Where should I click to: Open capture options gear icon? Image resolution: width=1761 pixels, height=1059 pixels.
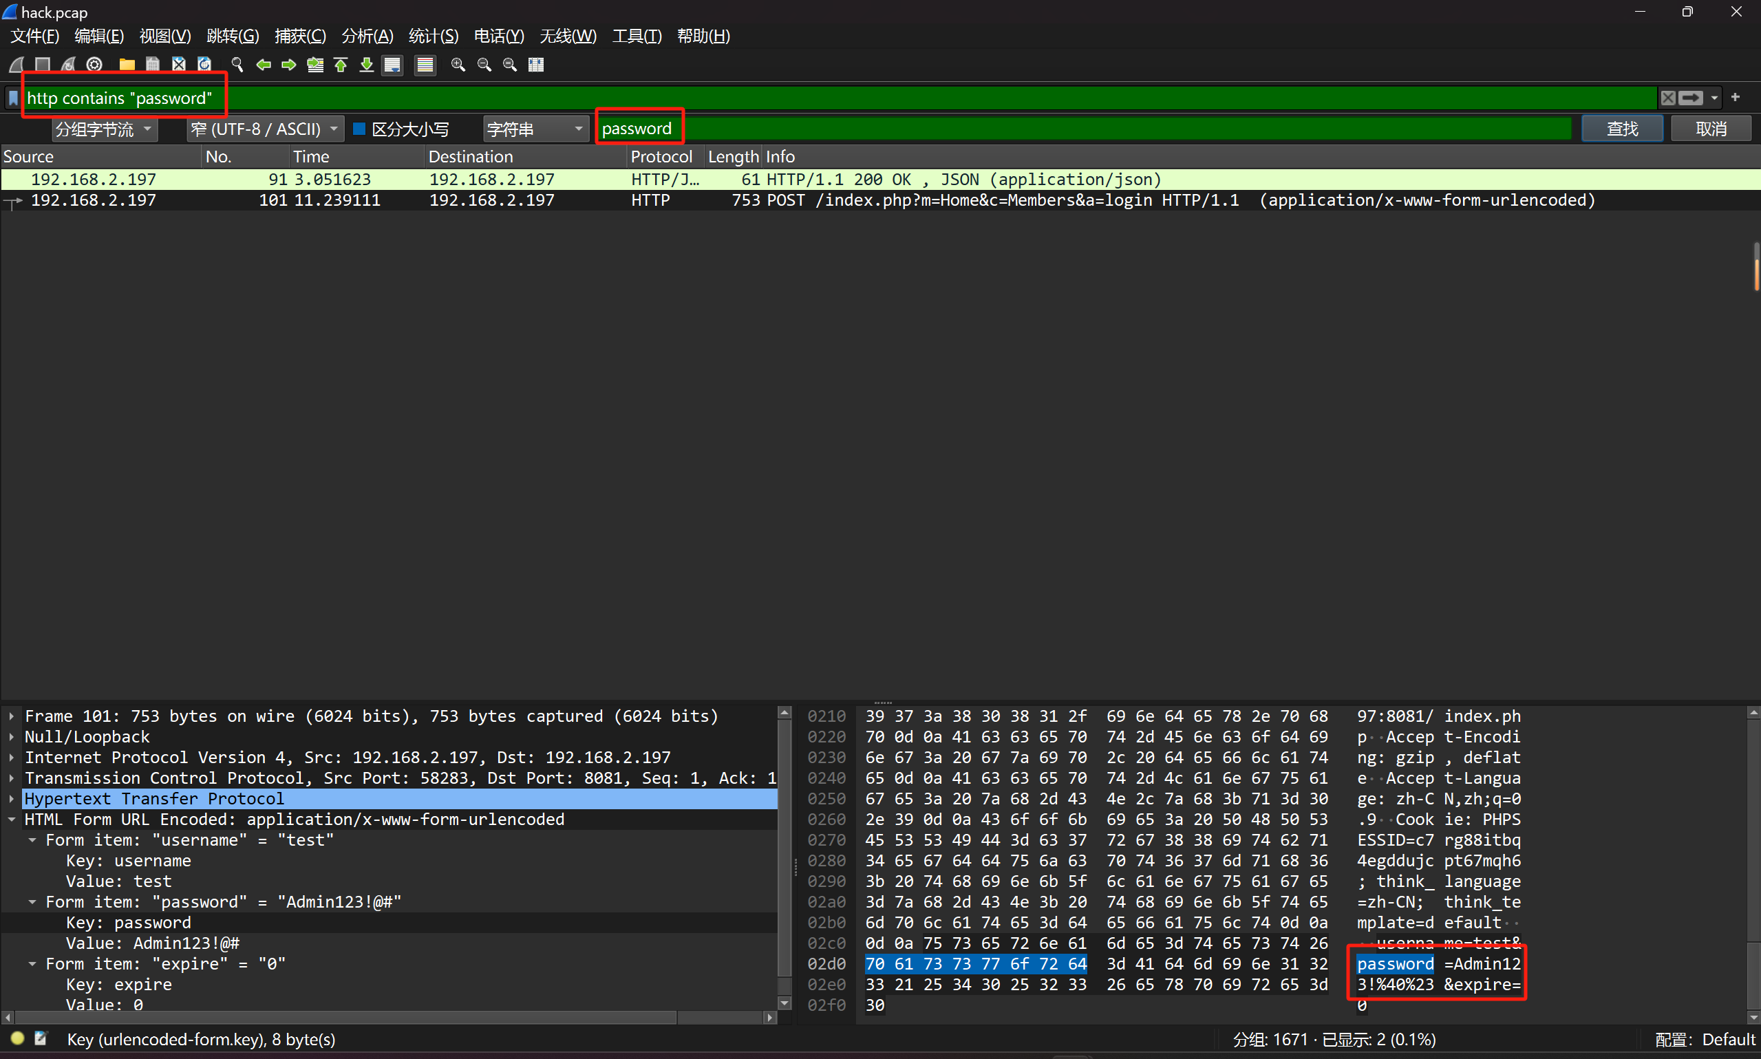(94, 65)
